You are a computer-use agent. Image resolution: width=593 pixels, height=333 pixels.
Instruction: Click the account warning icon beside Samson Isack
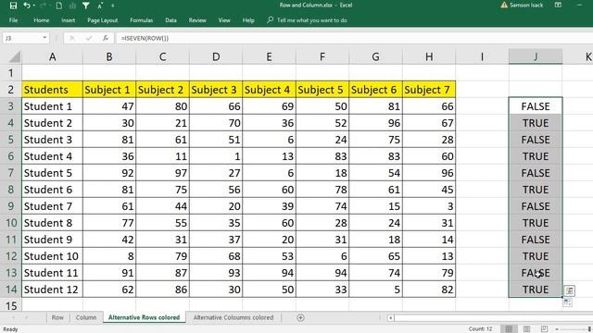[504, 6]
